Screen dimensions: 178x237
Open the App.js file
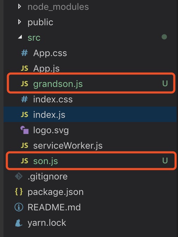(46, 68)
